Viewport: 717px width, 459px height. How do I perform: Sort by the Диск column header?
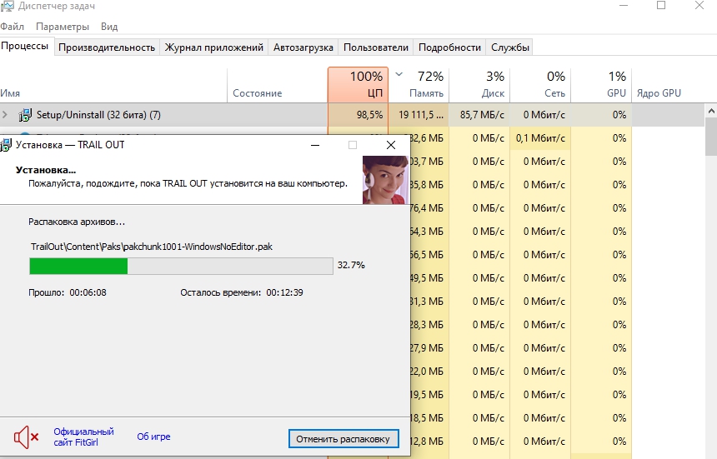point(479,84)
